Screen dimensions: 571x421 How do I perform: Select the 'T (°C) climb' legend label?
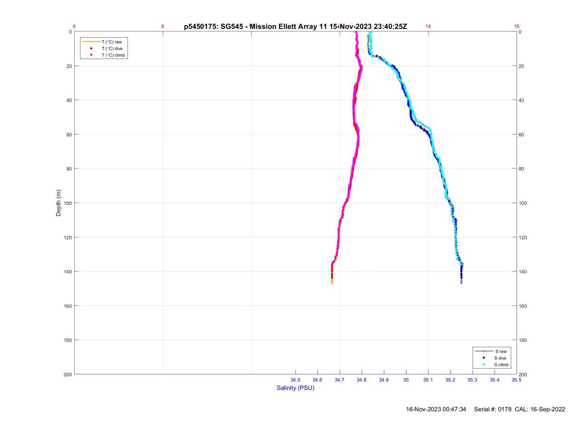pyautogui.click(x=114, y=55)
